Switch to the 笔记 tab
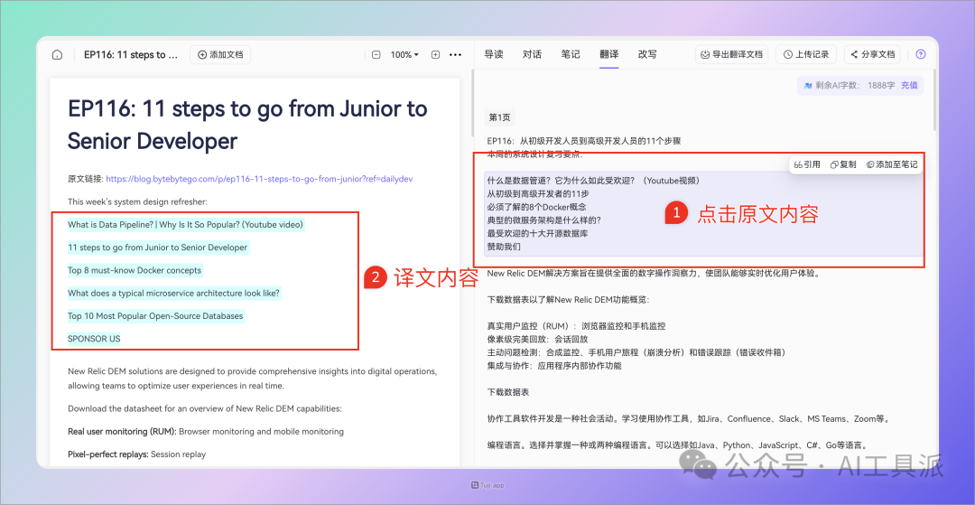This screenshot has width=975, height=505. point(571,54)
